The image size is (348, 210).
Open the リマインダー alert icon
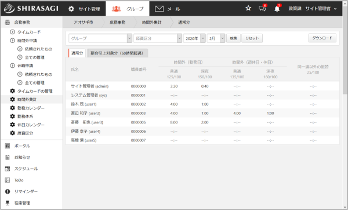[8, 191]
